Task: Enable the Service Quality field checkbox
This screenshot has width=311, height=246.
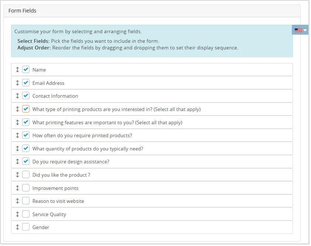Action: (x=26, y=214)
